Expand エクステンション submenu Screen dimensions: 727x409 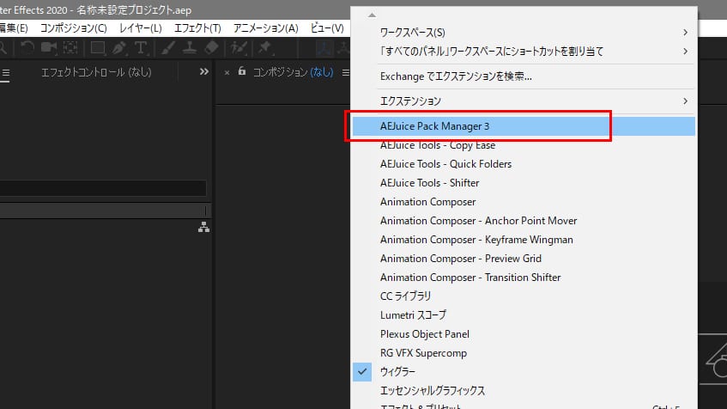click(524, 101)
